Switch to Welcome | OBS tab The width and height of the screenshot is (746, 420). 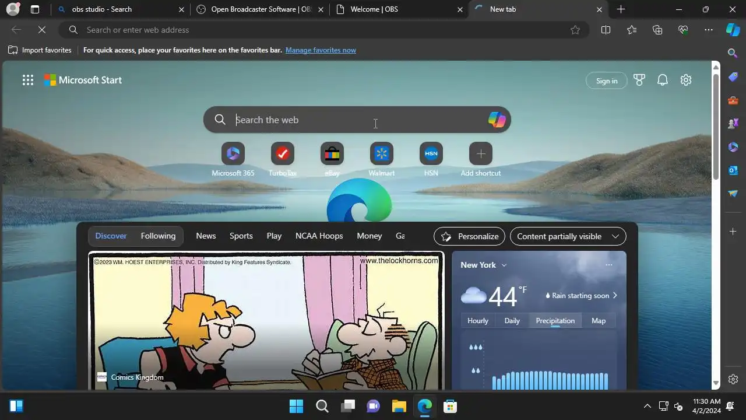point(399,9)
